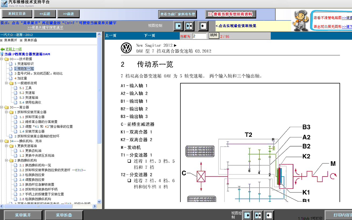Viewport: 352px width, 220px height.
Task: Click the mechanic mascot image
Action: tap(301, 20)
